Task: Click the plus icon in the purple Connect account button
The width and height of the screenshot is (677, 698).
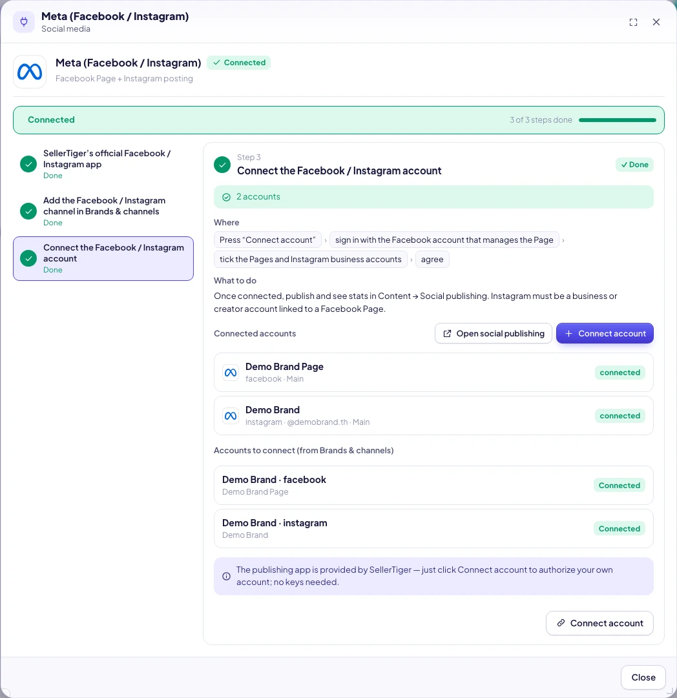Action: 568,333
